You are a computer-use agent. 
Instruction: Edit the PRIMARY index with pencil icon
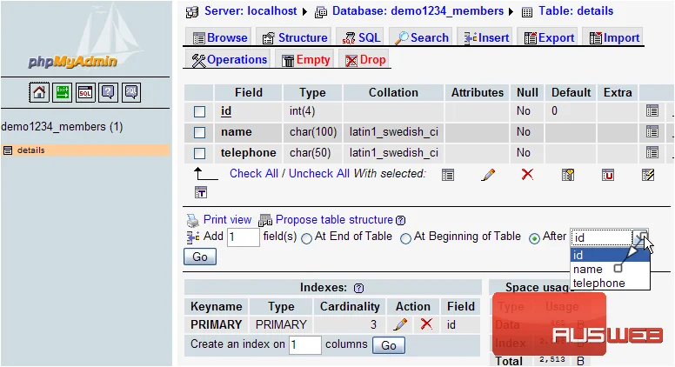coord(400,324)
